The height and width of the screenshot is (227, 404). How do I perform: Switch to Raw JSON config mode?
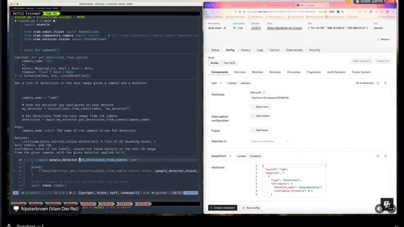pyautogui.click(x=229, y=63)
